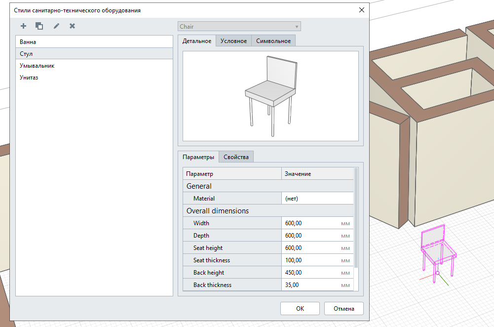
Task: Switch to the Символьное tab
Action: (x=273, y=41)
